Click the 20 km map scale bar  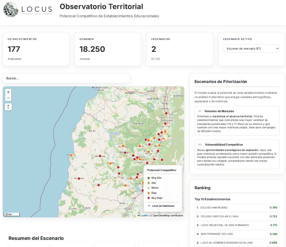point(12,214)
